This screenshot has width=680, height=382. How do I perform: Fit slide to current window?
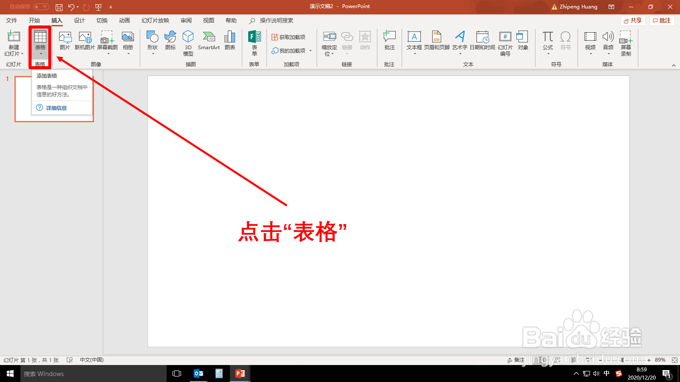click(x=675, y=360)
